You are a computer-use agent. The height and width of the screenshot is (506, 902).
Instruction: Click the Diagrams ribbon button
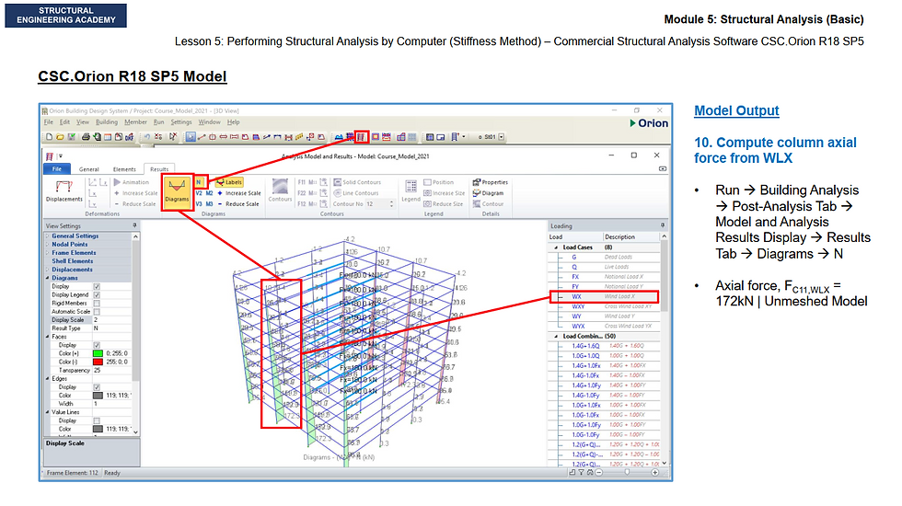[177, 191]
